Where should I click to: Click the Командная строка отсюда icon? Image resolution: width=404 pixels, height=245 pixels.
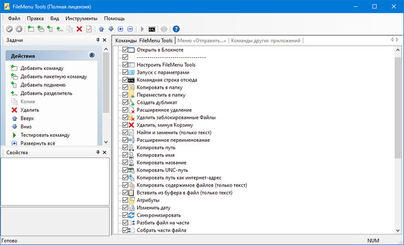click(x=131, y=80)
